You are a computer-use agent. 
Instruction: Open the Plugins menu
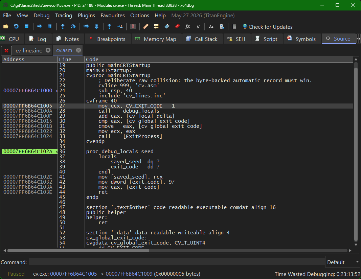coord(86,16)
